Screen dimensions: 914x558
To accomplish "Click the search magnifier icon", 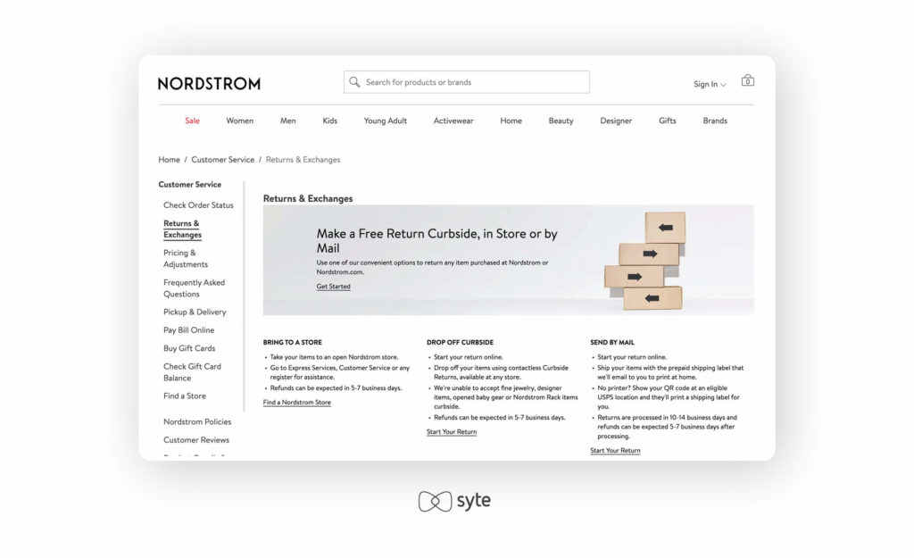I will click(354, 82).
